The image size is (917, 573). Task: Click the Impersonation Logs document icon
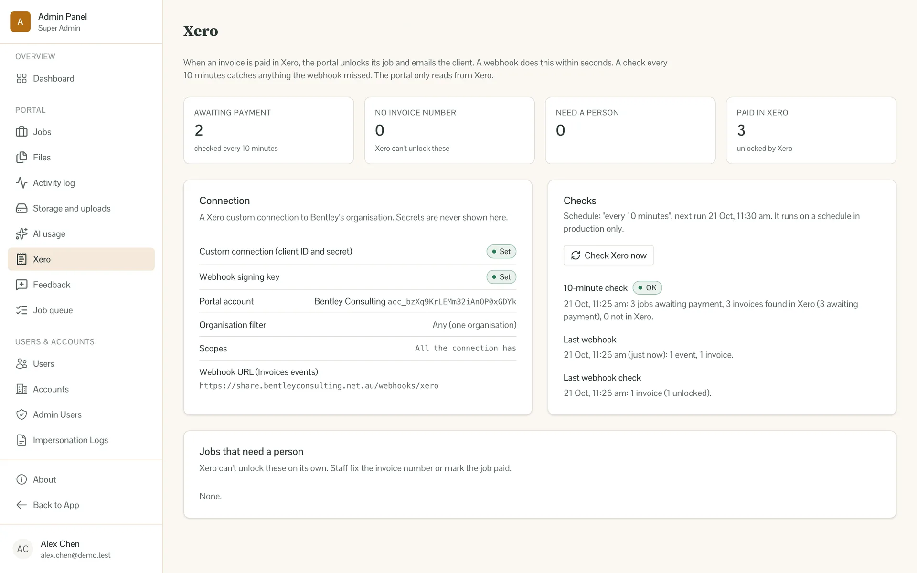click(x=21, y=440)
